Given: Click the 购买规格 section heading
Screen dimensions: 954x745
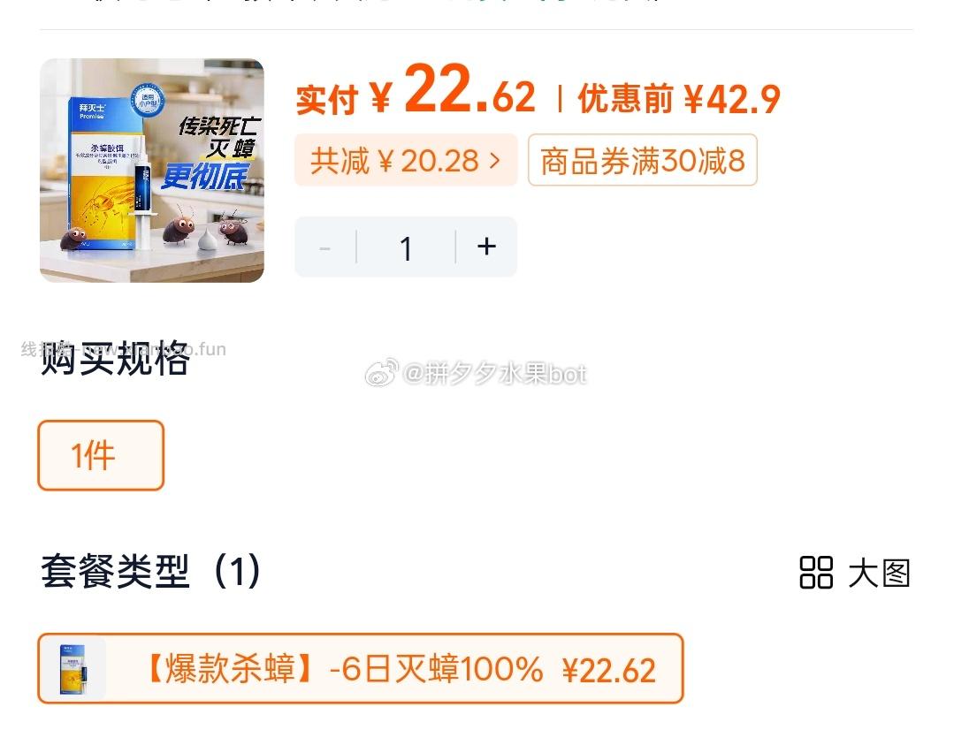Looking at the screenshot, I should tap(115, 359).
